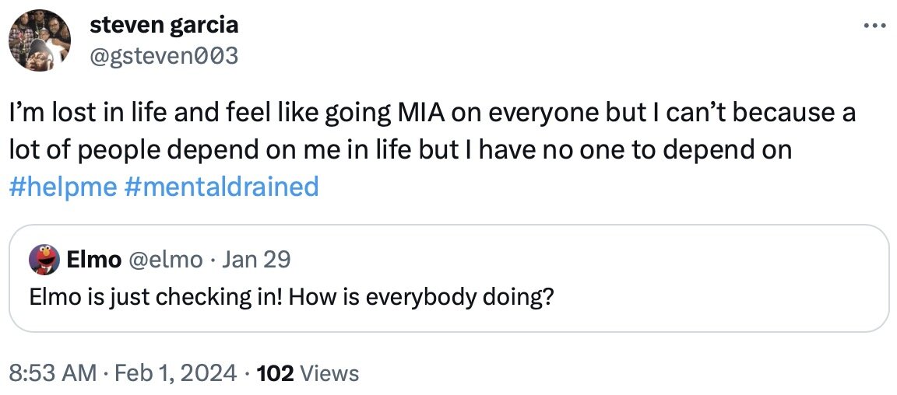Click the 8:53 AM timestamp
This screenshot has width=897, height=395.
click(x=54, y=373)
